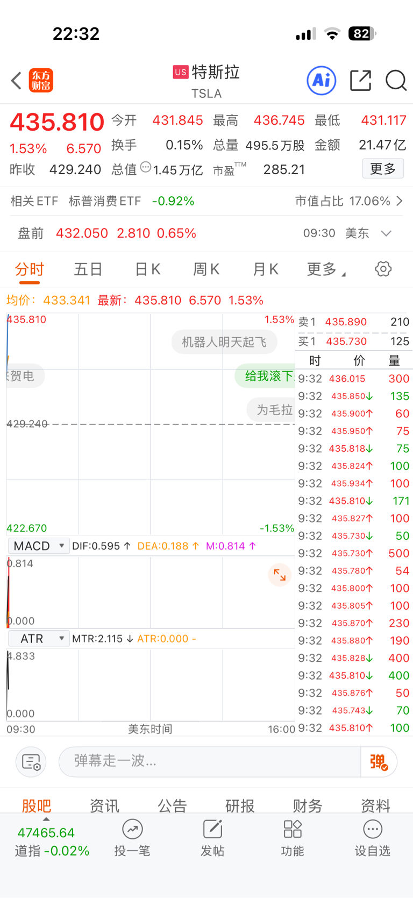Tap MTR:2.115 indicator value
Screen dimensions: 413x898
pyautogui.click(x=102, y=638)
